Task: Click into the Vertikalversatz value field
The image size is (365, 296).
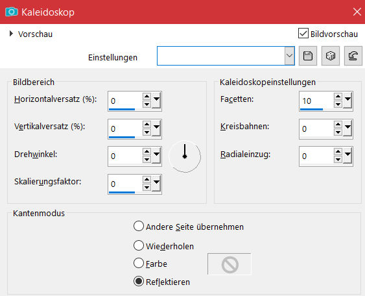Action: tap(125, 128)
